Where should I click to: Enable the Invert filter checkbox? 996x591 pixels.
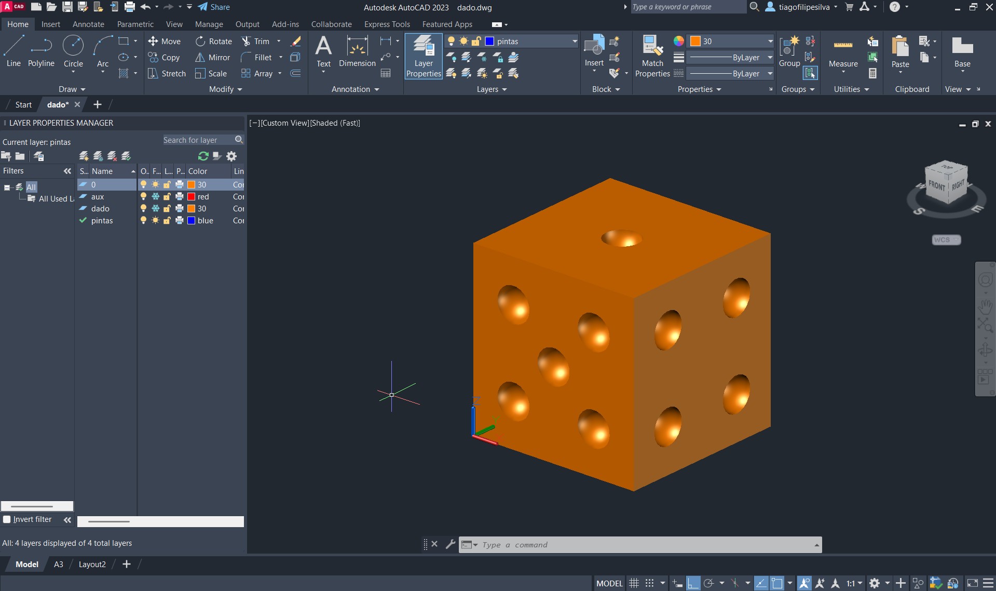tap(7, 519)
